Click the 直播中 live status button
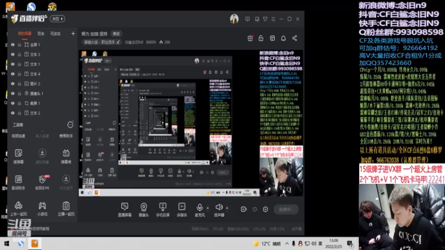 click(x=286, y=209)
